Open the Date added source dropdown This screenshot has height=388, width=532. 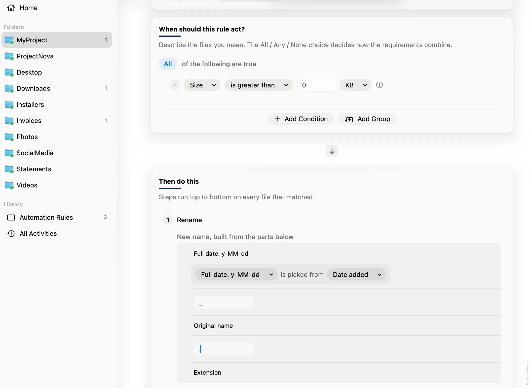click(357, 275)
